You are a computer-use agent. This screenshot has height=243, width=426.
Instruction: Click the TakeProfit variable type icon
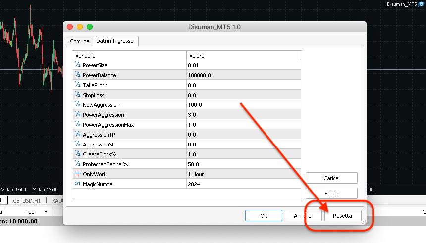77,85
